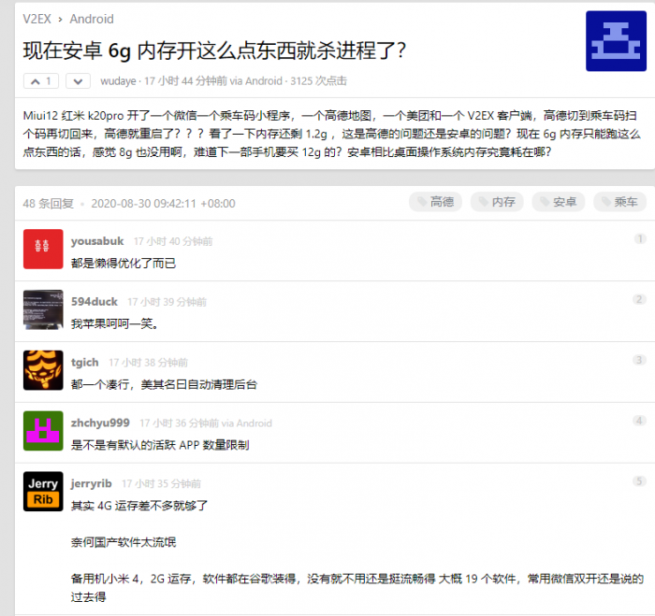Screen dimensions: 655x616
Task: Open yousabuk's username link
Action: [97, 241]
